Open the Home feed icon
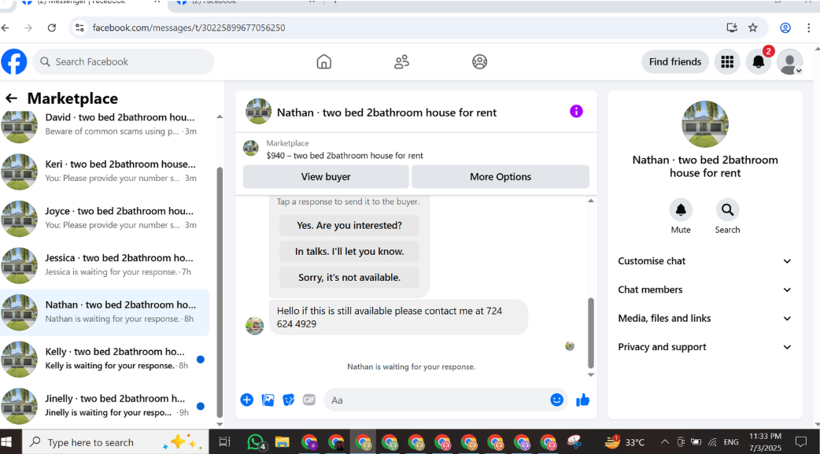Viewport: 820px width, 454px height. pos(324,61)
